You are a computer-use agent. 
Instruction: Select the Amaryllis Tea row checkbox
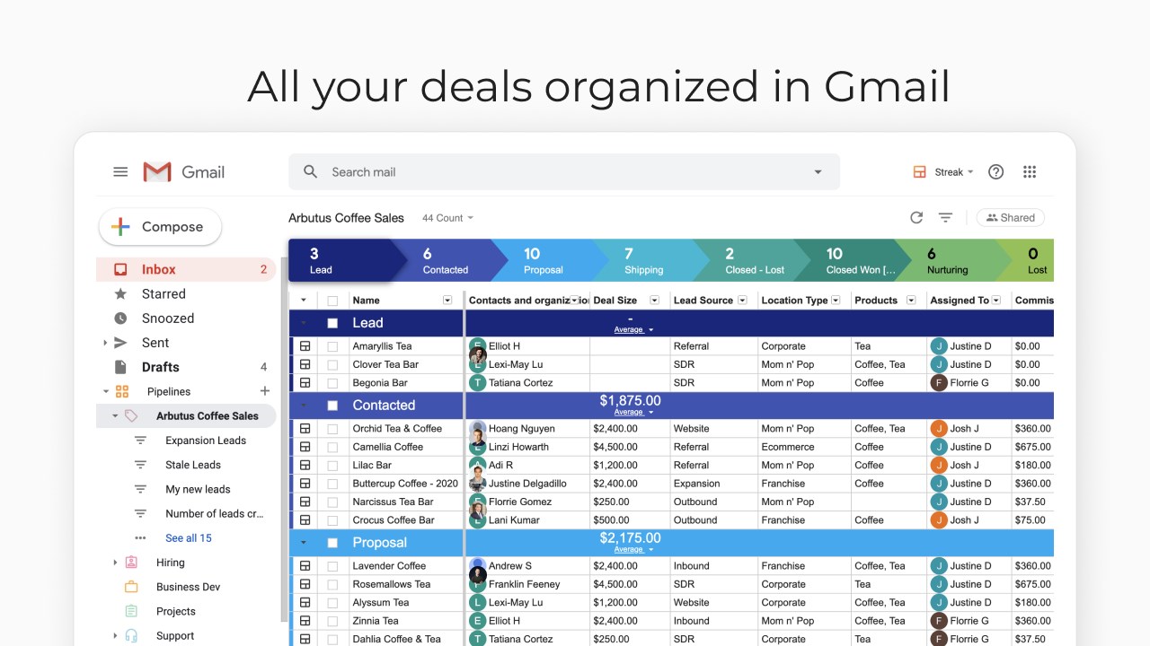(332, 346)
